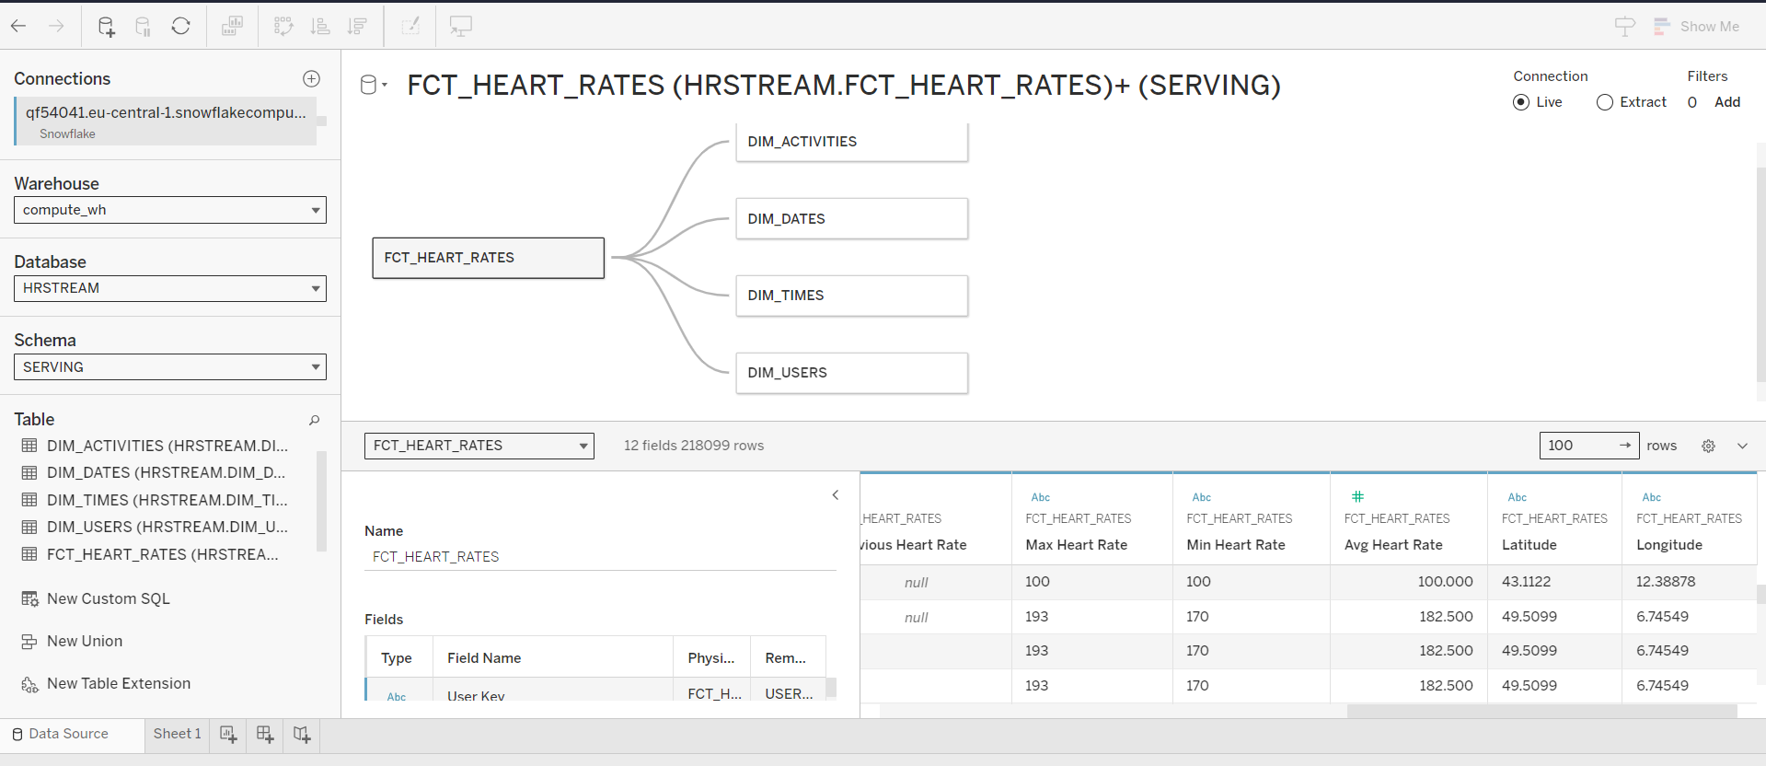This screenshot has width=1766, height=766.
Task: Click the horizontal scrollbar of data grid
Action: point(1541,711)
